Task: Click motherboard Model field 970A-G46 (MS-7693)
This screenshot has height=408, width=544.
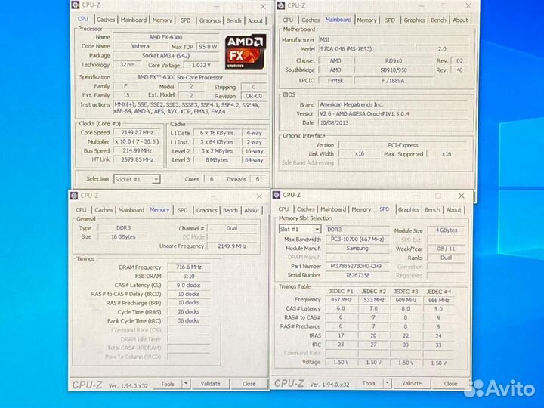Action: (366, 48)
